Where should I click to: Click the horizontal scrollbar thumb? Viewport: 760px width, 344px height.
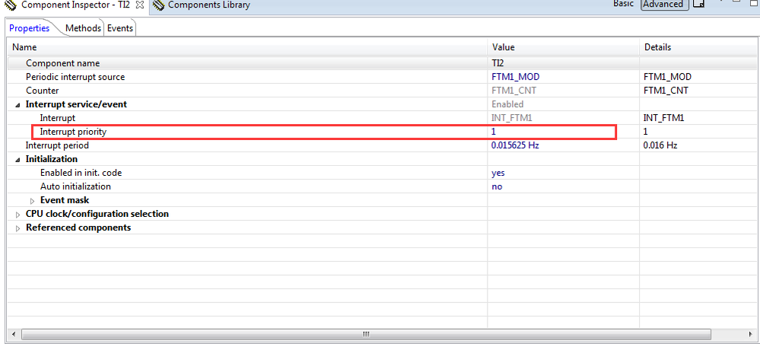click(x=366, y=334)
